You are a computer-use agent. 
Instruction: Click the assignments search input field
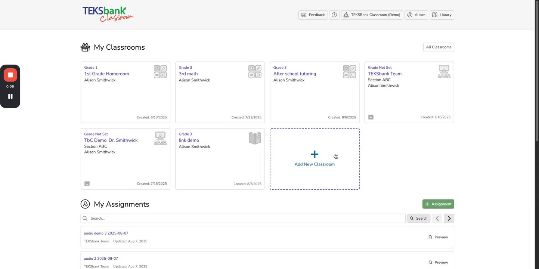coord(247,219)
